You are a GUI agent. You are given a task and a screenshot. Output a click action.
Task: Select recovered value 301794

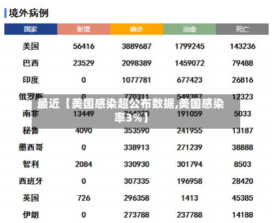tap(189, 164)
